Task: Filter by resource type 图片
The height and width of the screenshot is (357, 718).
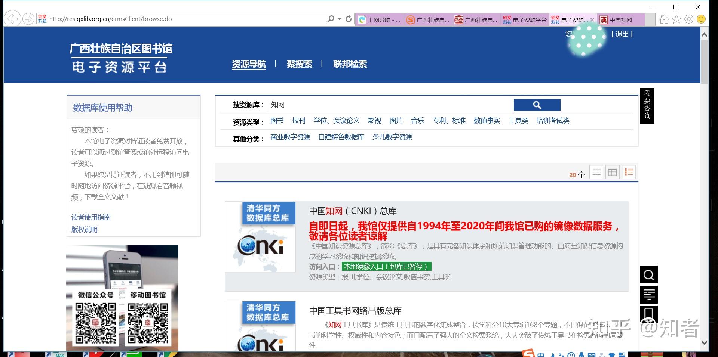Action: coord(396,121)
